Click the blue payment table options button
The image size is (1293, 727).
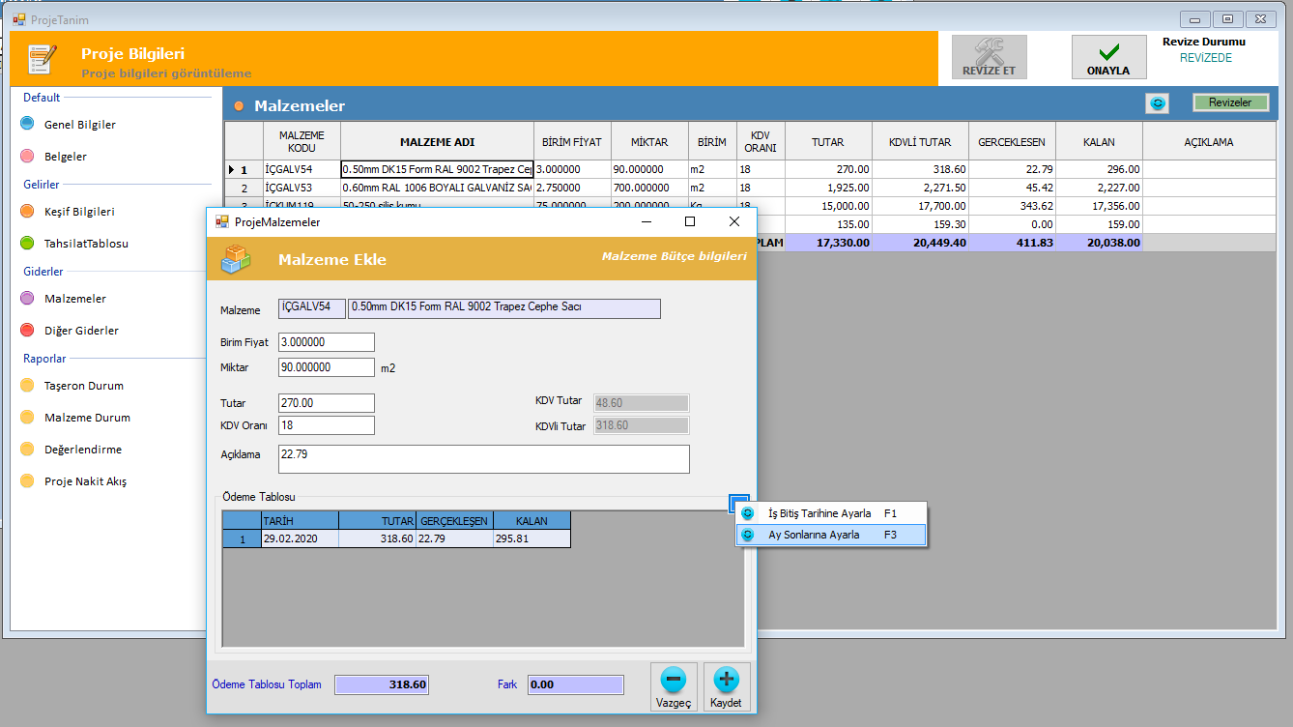739,504
